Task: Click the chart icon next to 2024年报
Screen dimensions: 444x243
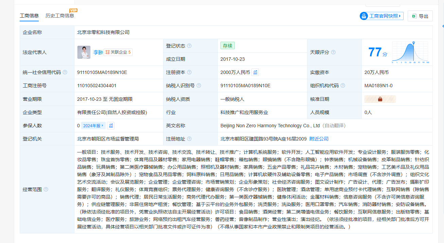Action: pyautogui.click(x=111, y=126)
